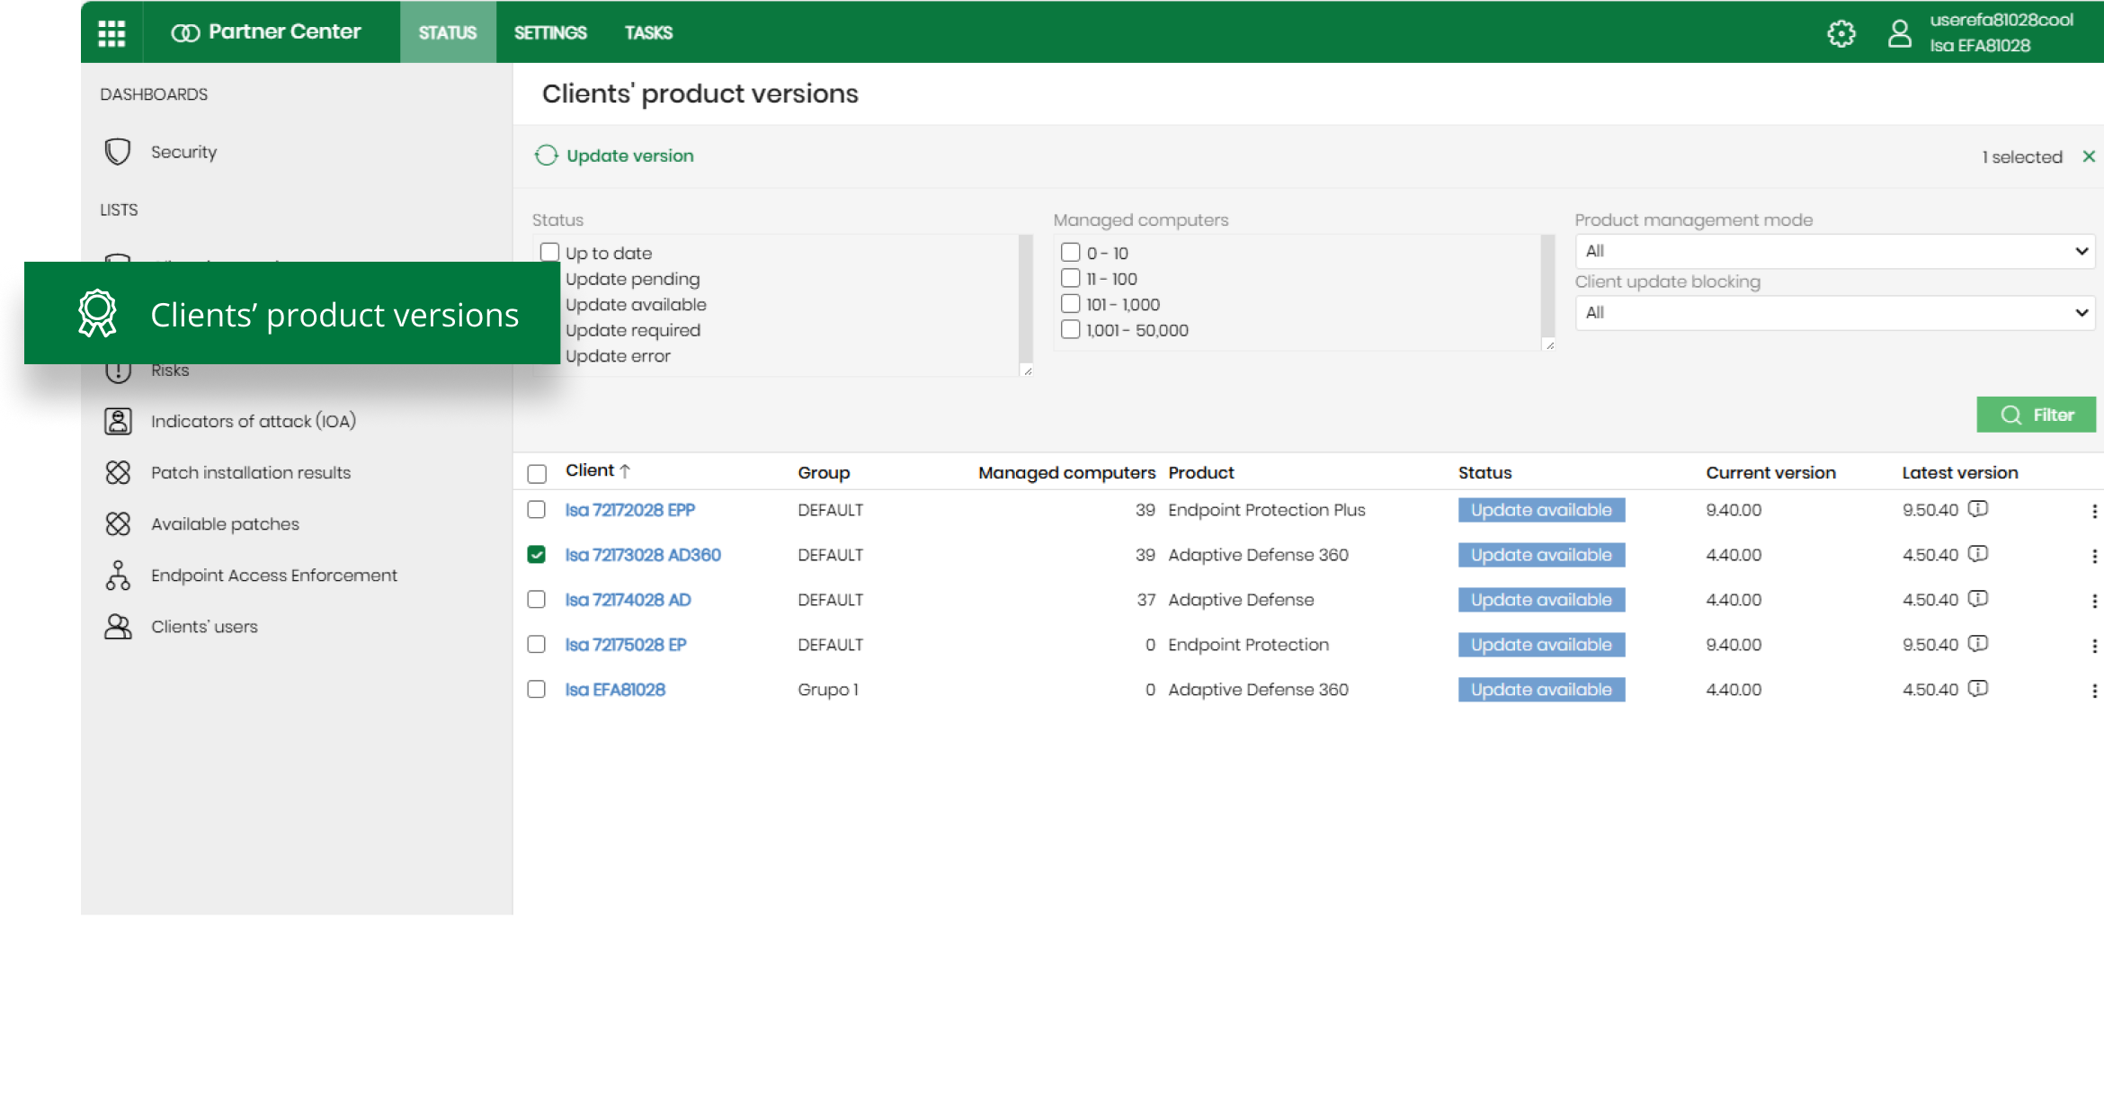Click the settings gear icon in header
This screenshot has height=1117, width=2104.
click(1841, 33)
